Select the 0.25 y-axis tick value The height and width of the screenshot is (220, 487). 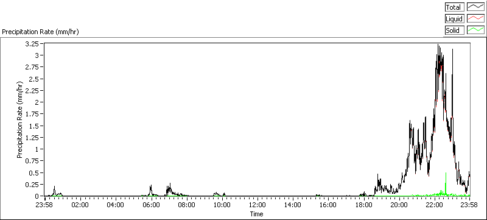pos(33,184)
